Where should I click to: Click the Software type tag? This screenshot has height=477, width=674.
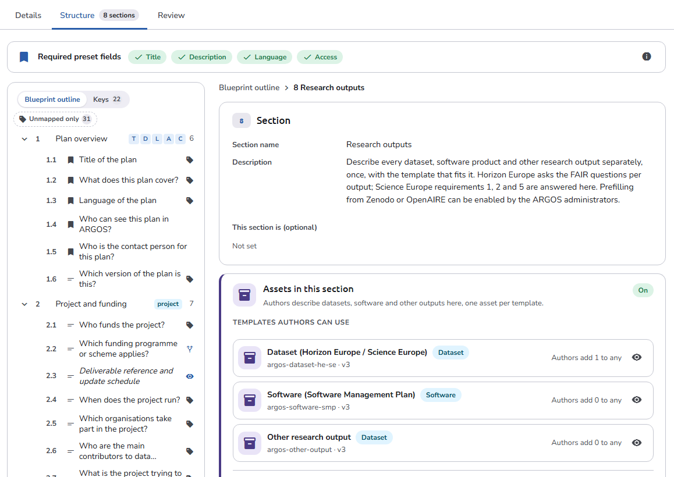(441, 395)
